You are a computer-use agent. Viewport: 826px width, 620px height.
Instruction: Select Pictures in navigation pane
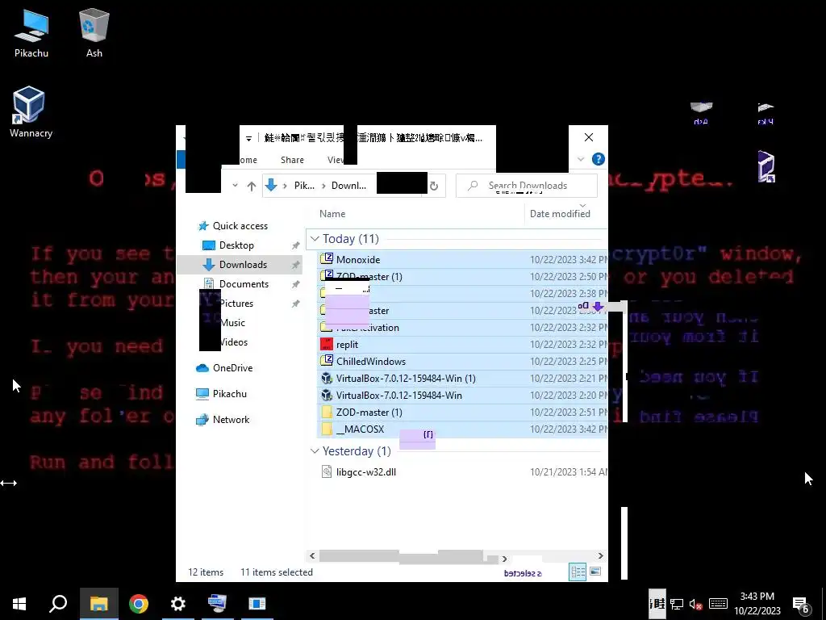coord(236,304)
